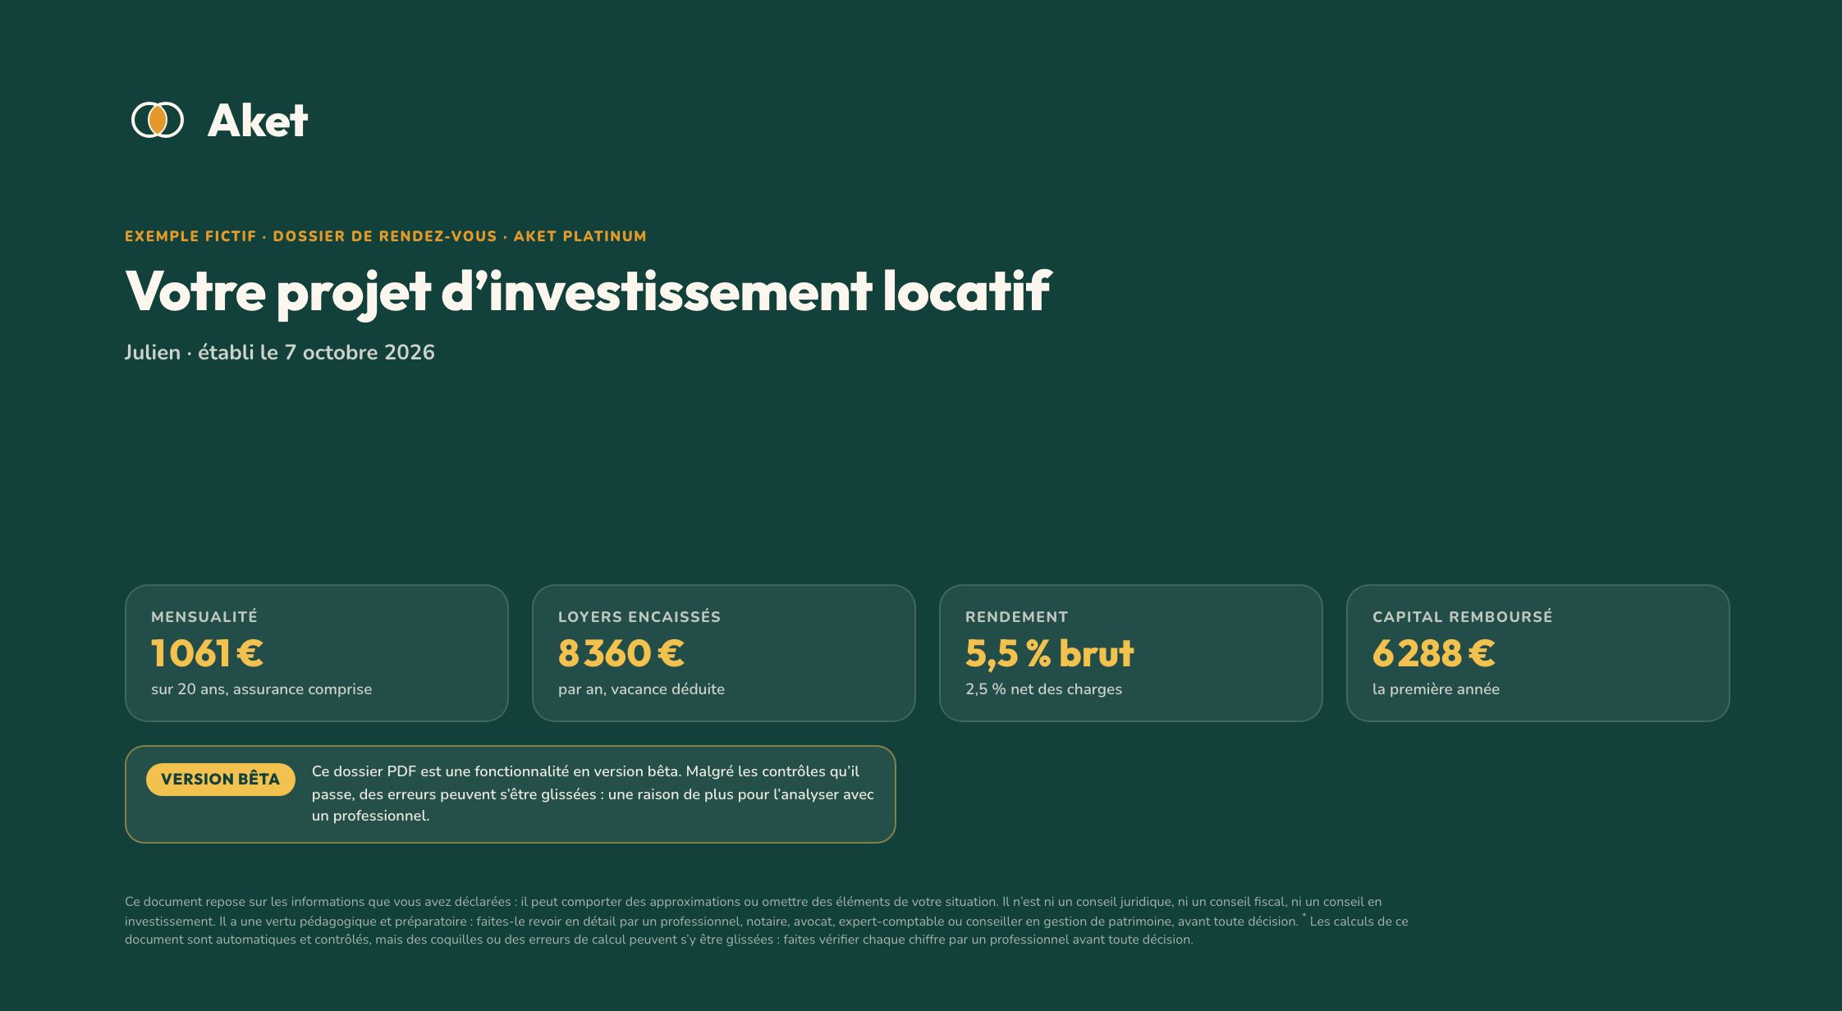Screen dimensions: 1842x1011
Task: Click the Aket overlapping-circles logo icon
Action: (x=158, y=120)
